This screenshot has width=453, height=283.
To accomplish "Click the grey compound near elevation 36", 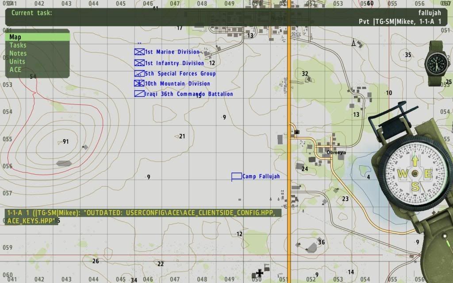I will pyautogui.click(x=312, y=248).
